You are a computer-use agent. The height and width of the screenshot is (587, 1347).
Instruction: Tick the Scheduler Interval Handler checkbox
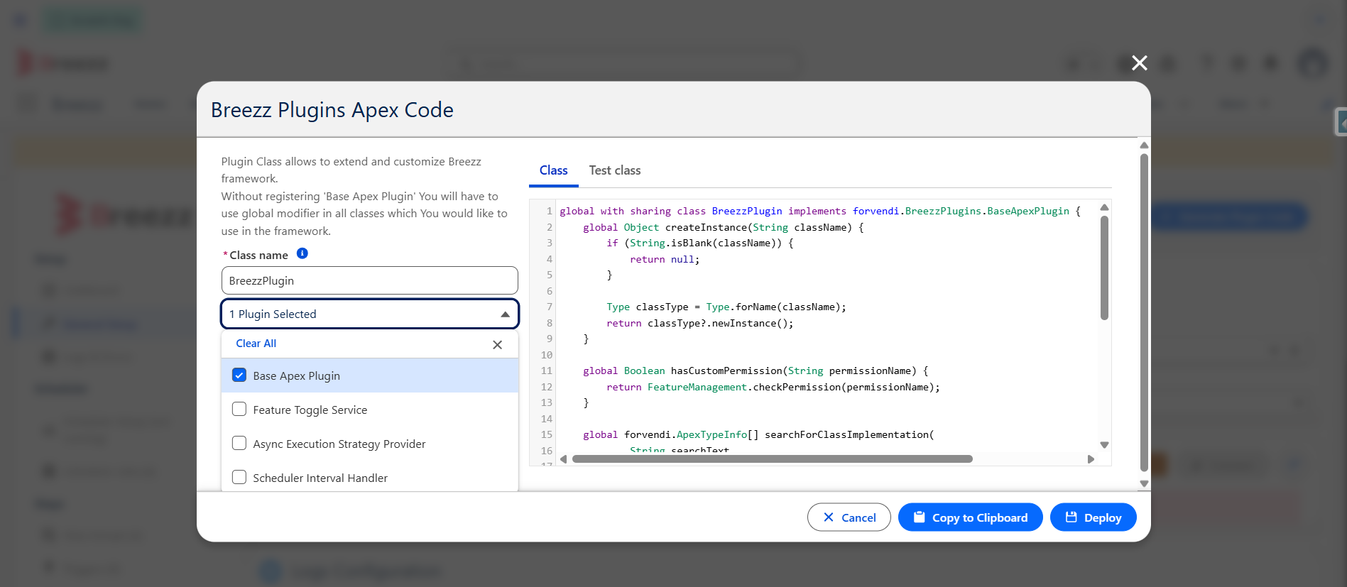coord(239,478)
